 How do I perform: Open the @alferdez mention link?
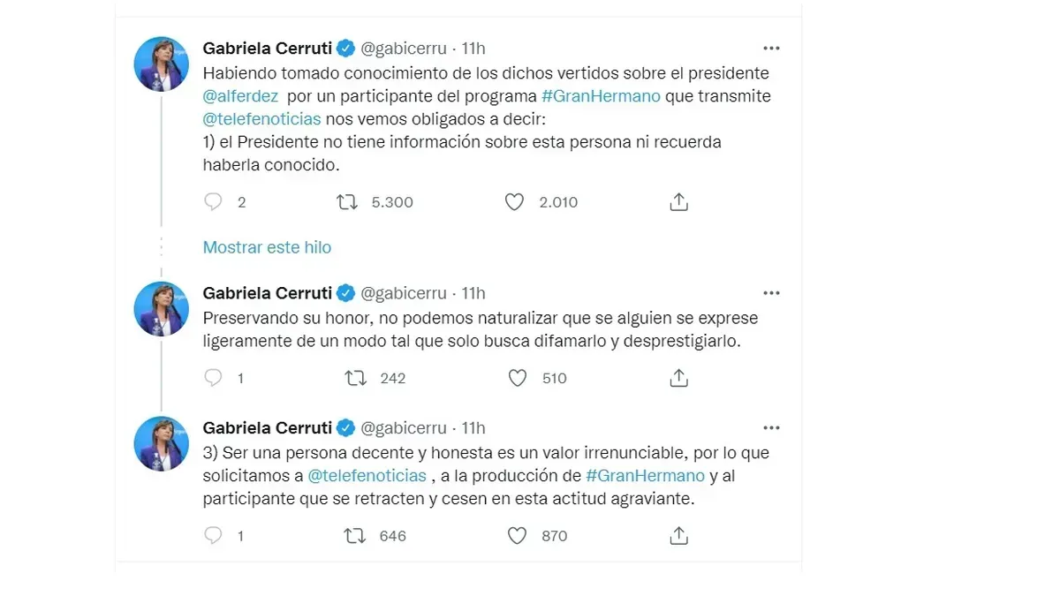click(240, 96)
